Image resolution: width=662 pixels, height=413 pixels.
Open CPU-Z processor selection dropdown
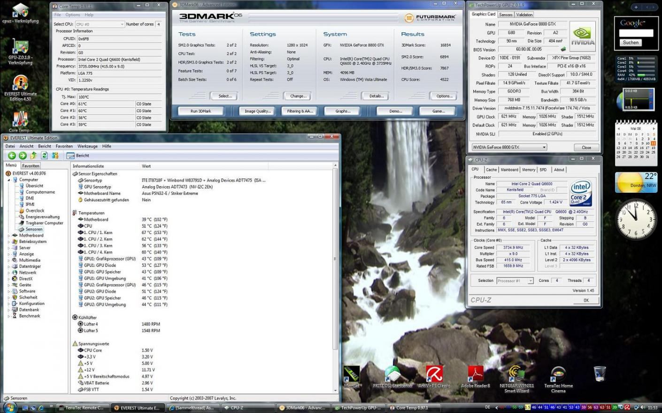coord(515,281)
